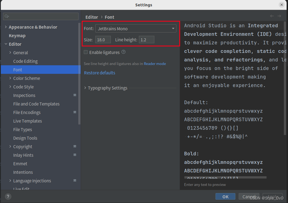Click font preview horizontal scrollbar
This screenshot has height=203, width=288.
tap(225, 177)
